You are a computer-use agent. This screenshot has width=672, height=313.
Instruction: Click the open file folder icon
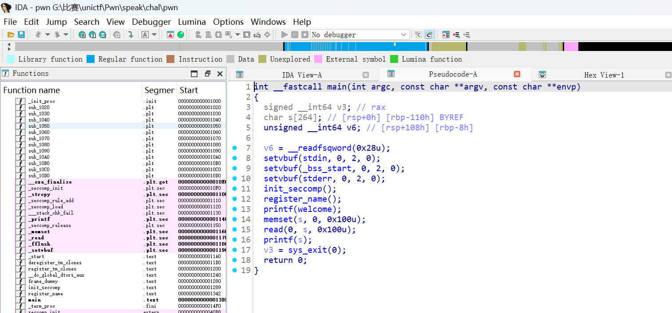[11, 35]
